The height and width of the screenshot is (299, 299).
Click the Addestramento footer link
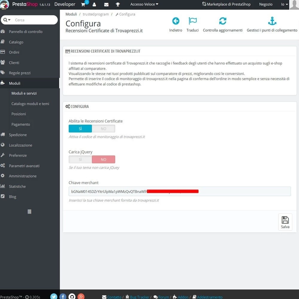pos(208,297)
